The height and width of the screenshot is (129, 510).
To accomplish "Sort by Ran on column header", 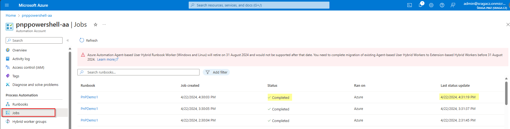I will pos(359,85).
